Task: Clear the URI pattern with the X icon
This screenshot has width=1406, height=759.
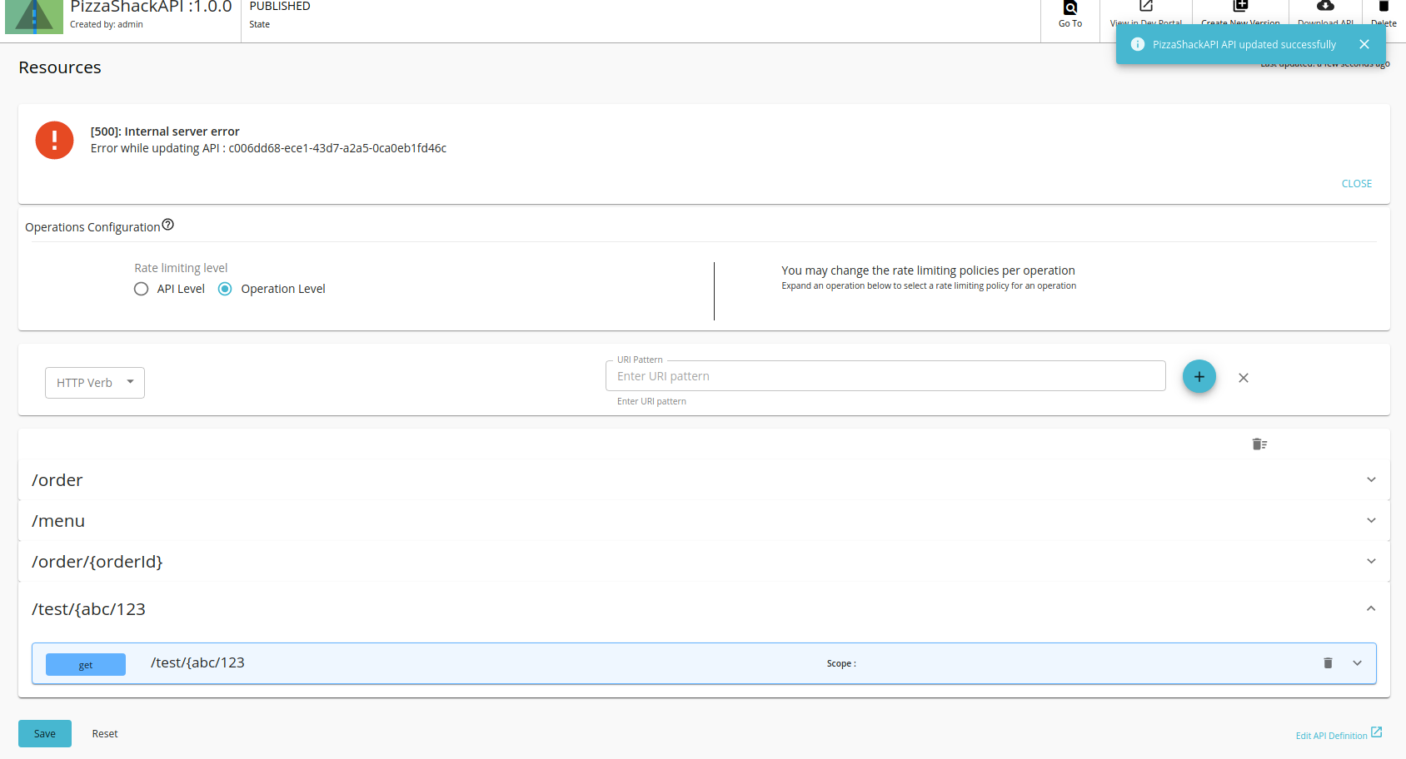Action: (x=1243, y=377)
